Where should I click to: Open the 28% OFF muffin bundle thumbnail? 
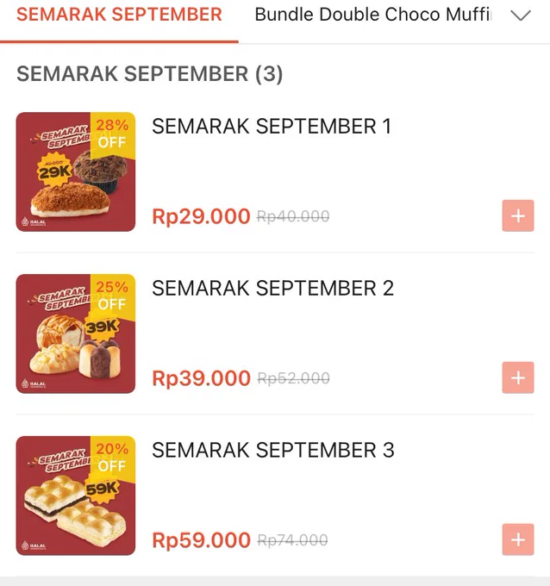click(76, 171)
